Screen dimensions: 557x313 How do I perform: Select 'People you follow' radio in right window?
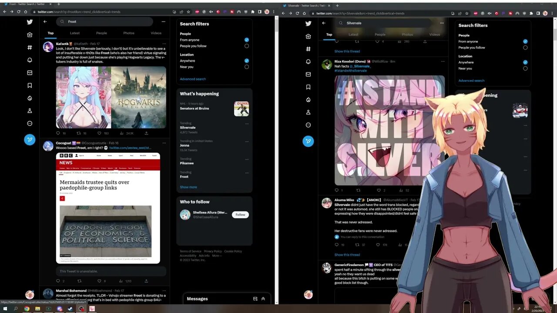pyautogui.click(x=525, y=47)
